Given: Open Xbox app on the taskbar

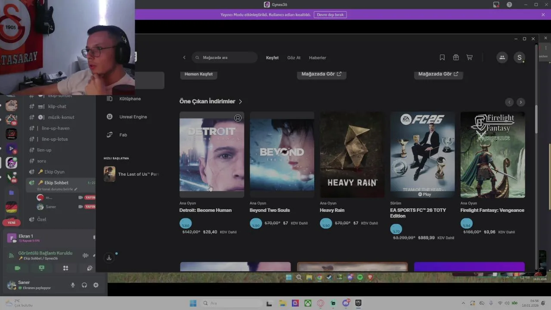Looking at the screenshot, I should pyautogui.click(x=308, y=303).
